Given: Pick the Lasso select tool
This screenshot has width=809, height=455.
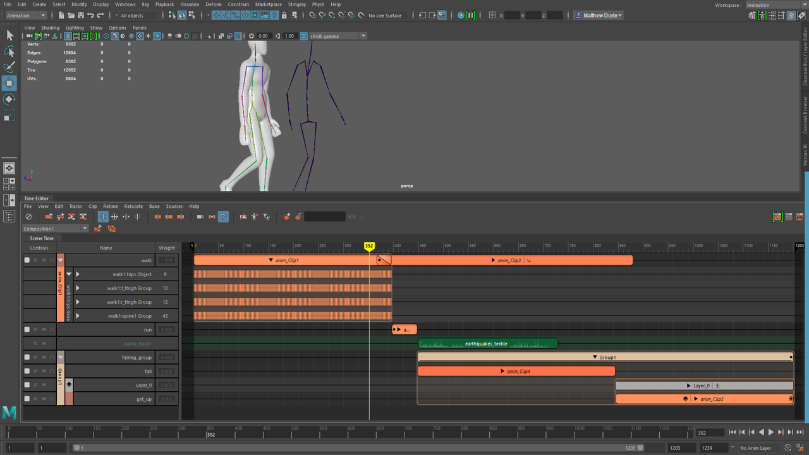Looking at the screenshot, I should coord(9,51).
